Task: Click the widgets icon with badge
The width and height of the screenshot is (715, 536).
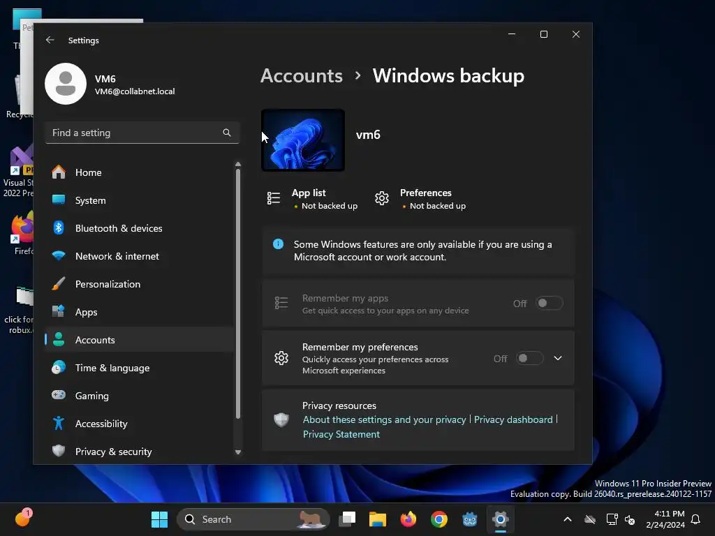Action: pos(23,518)
